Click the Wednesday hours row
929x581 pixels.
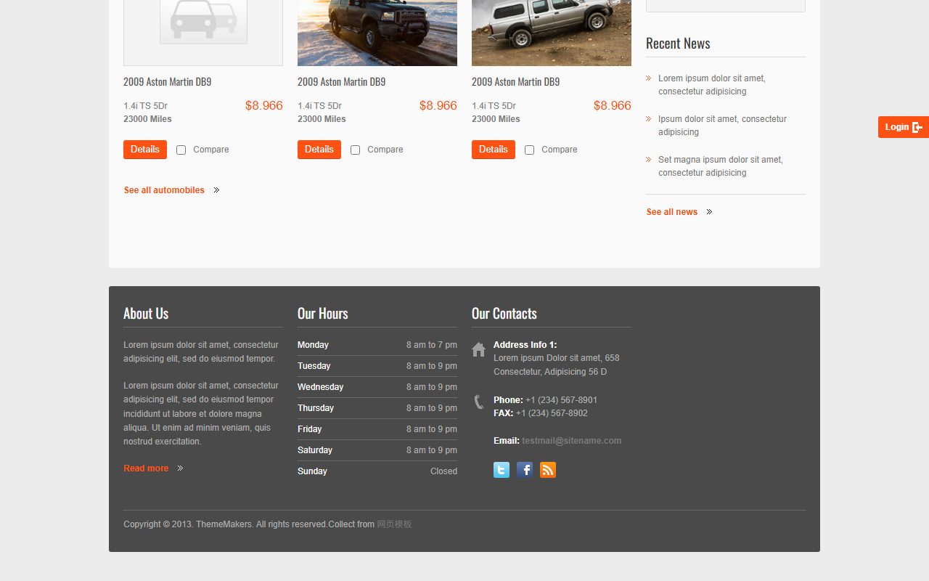[377, 387]
